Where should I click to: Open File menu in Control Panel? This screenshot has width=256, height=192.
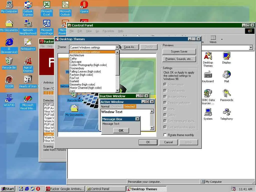click(72, 31)
